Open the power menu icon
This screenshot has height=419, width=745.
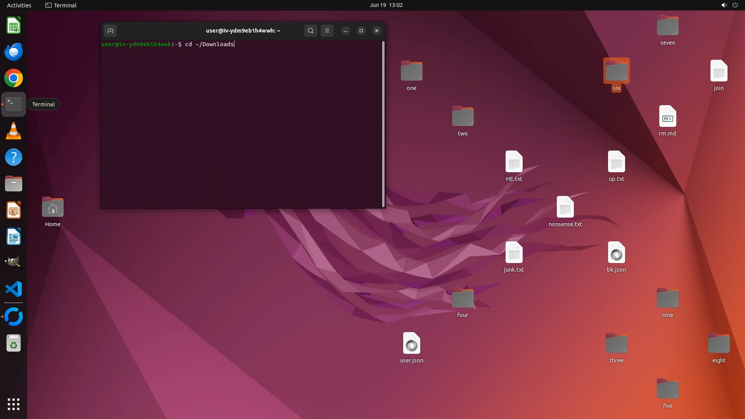click(x=735, y=5)
